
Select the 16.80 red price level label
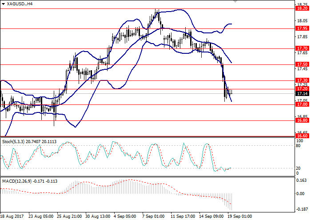pyautogui.click(x=303, y=120)
